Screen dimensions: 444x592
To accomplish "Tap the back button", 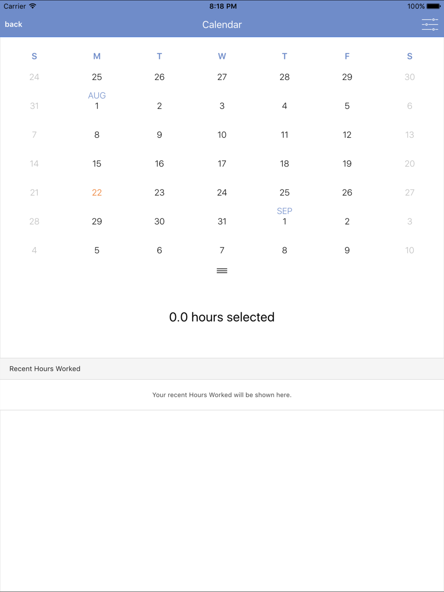I will (x=13, y=24).
